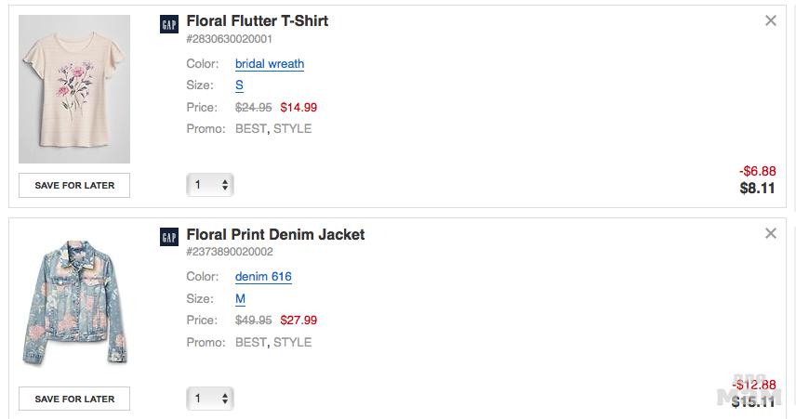
Task: Click T-Shirt sale price $14.99
Action: click(x=298, y=108)
